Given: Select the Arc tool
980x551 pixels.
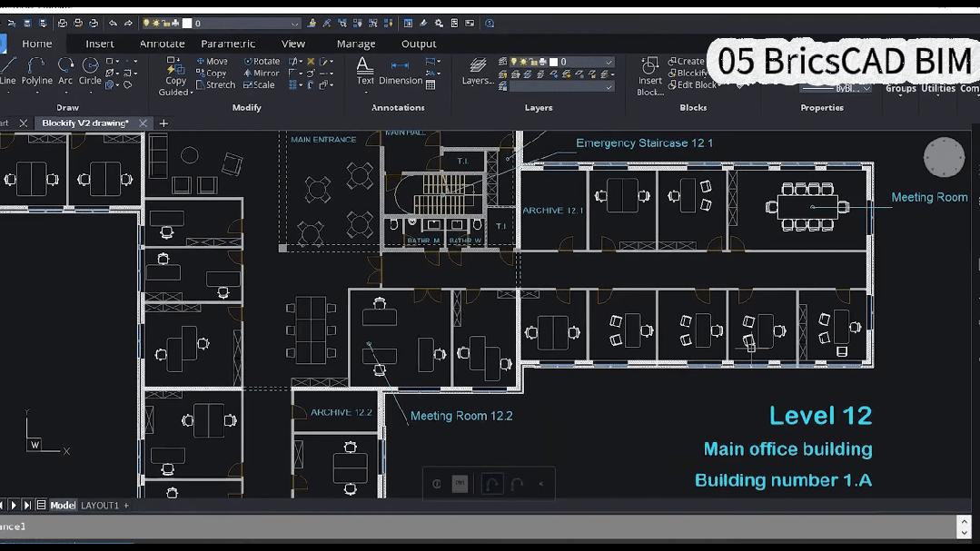Looking at the screenshot, I should click(65, 70).
